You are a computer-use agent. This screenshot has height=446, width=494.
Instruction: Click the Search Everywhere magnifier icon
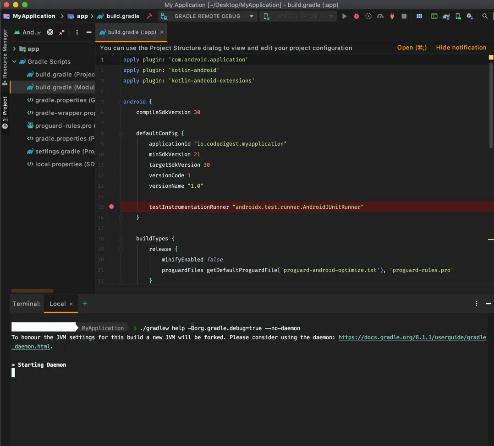click(485, 16)
